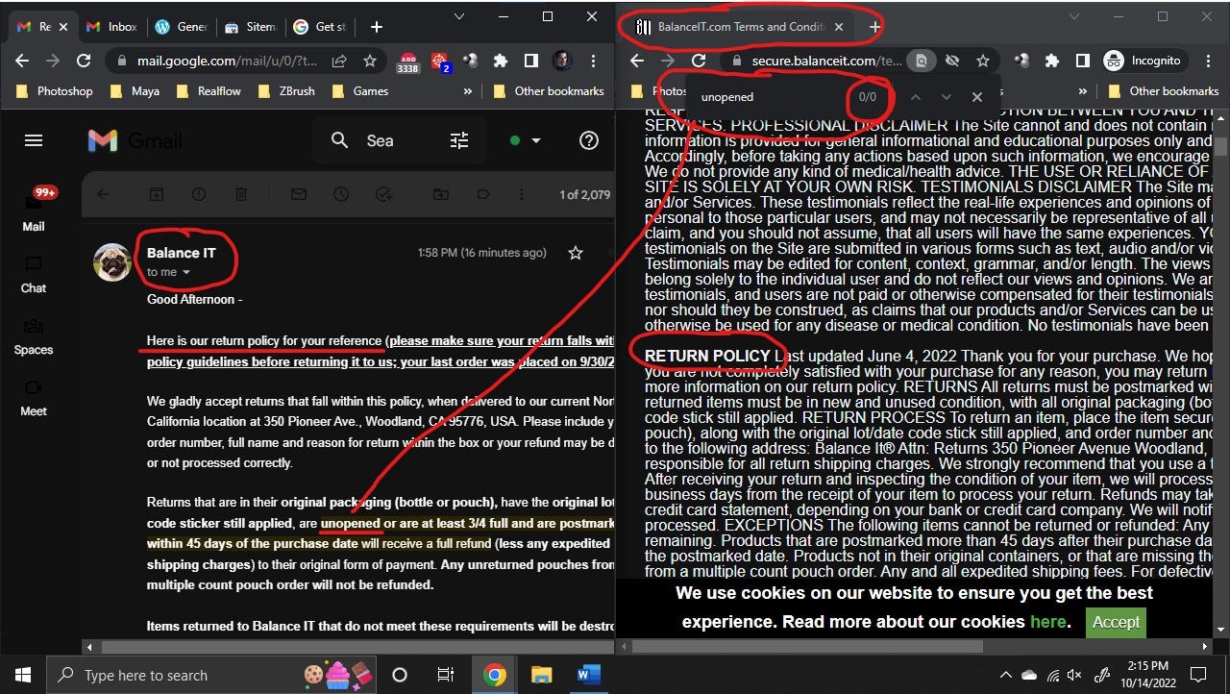Open Gmail search options sliders icon

pos(459,140)
